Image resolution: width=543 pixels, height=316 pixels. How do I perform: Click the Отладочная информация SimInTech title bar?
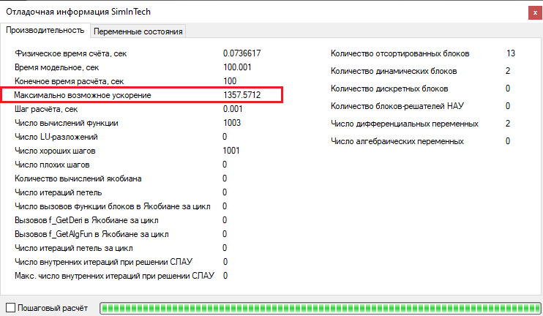(x=220, y=11)
